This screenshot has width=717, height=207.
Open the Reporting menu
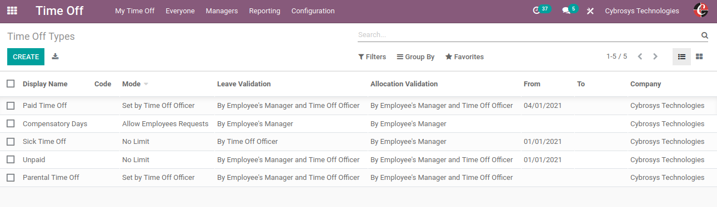coord(264,11)
